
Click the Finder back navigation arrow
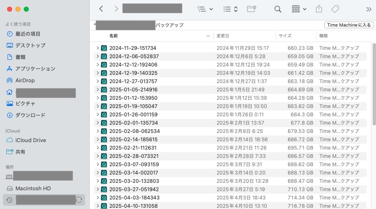click(x=101, y=9)
